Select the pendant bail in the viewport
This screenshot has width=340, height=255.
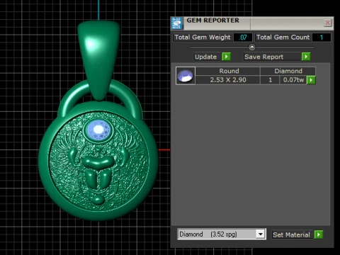[98, 60]
